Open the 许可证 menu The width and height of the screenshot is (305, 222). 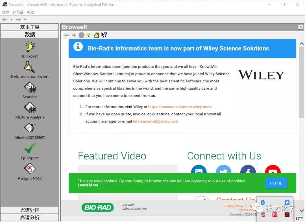(x=18, y=12)
